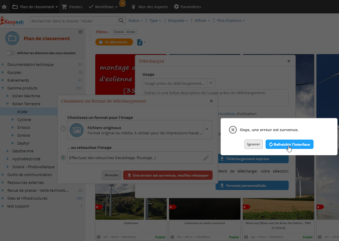The height and width of the screenshot is (241, 339).
Task: Collapse the sidebar with the chevron handle
Action: pos(88,35)
